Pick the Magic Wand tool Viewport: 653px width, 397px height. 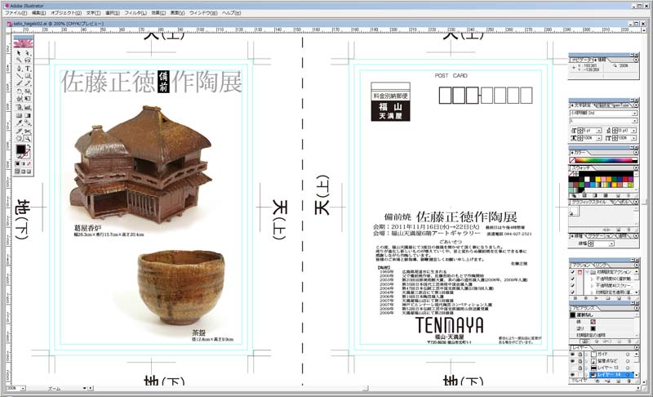(x=19, y=60)
